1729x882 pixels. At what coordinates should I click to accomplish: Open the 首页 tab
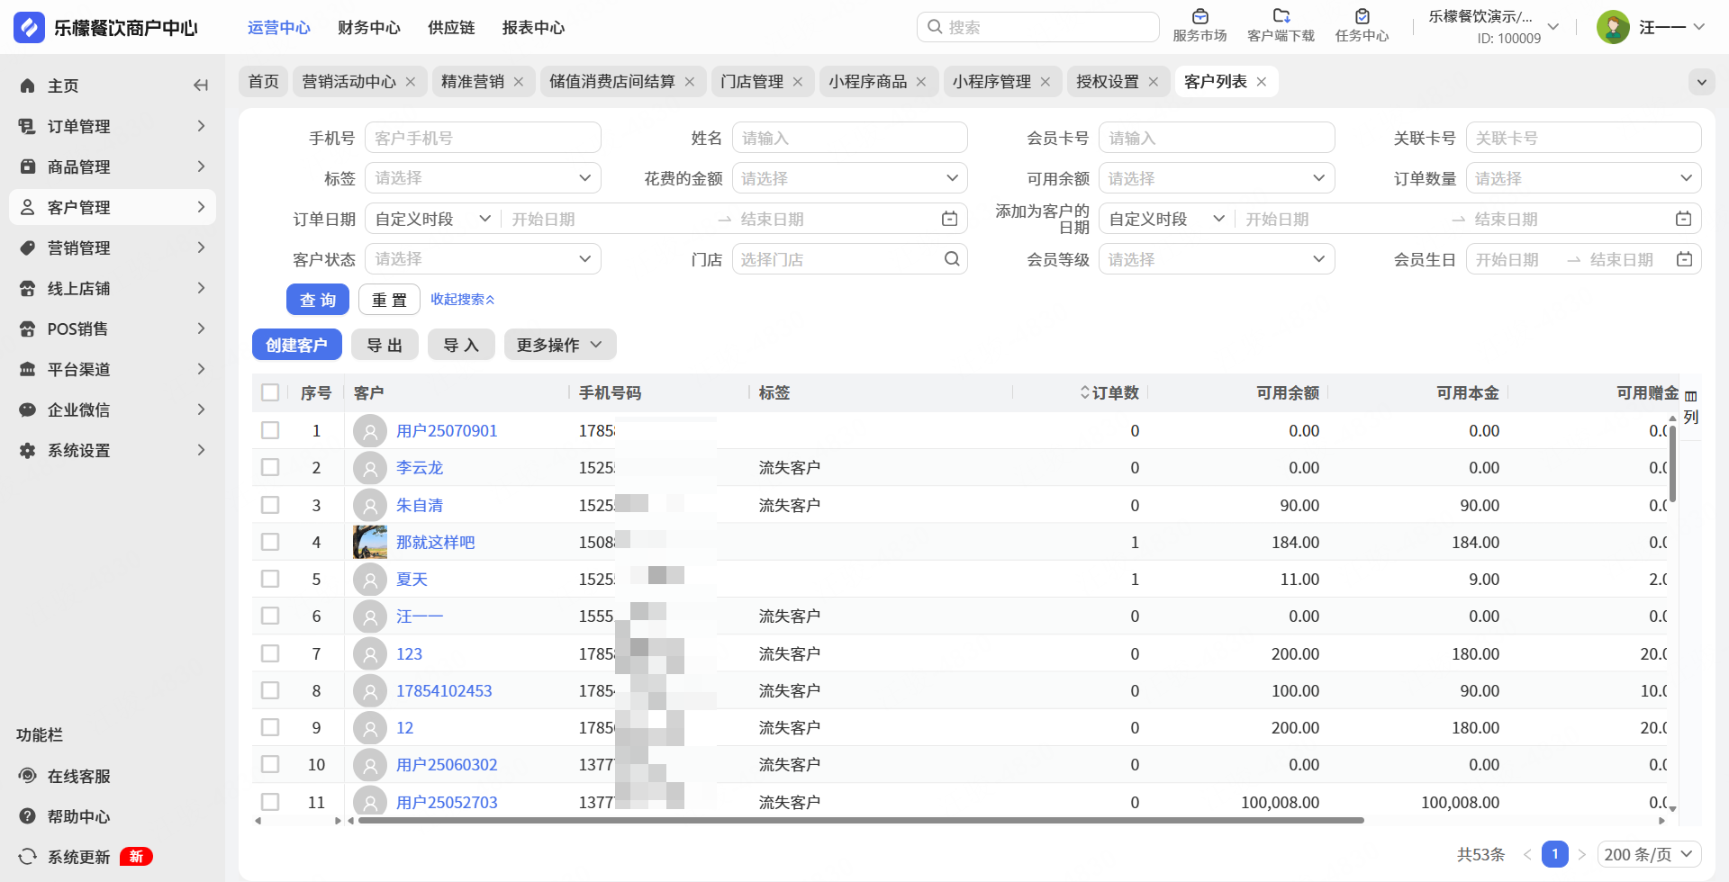coord(264,82)
